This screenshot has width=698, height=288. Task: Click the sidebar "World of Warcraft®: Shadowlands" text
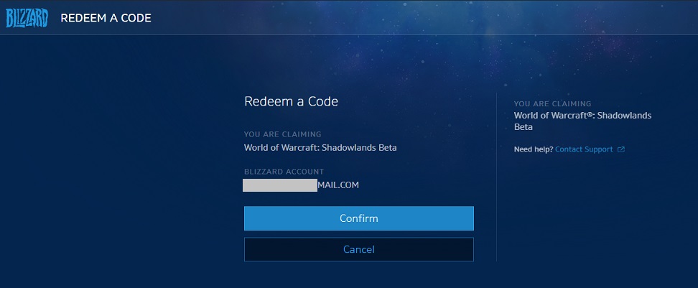582,116
